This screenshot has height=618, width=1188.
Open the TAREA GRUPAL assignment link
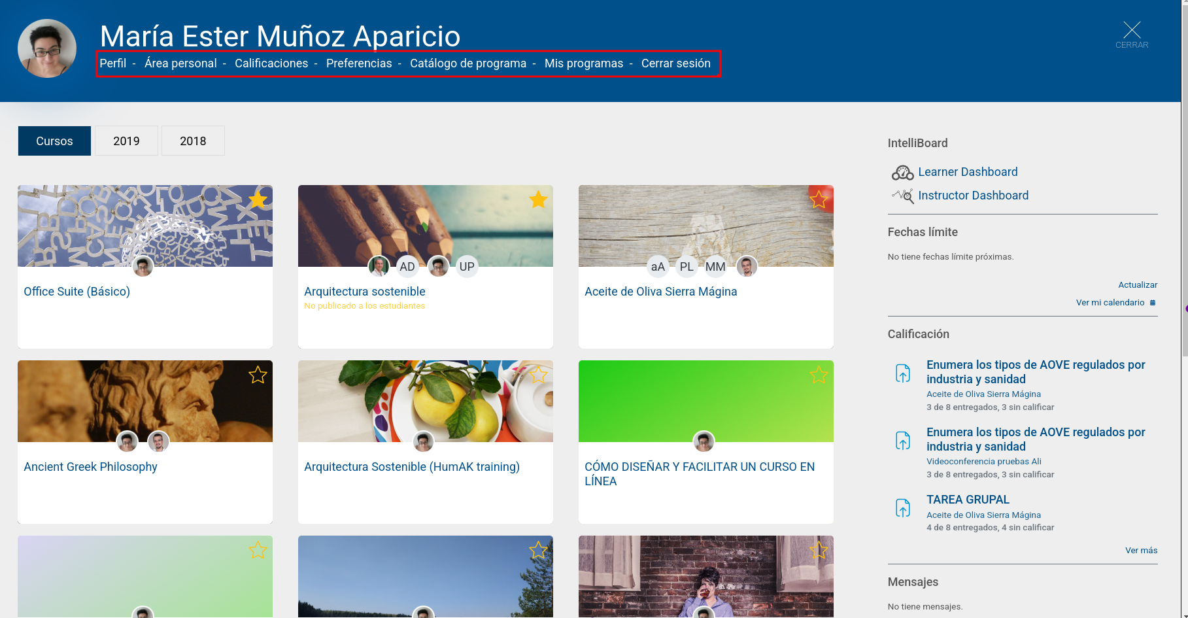(x=968, y=500)
